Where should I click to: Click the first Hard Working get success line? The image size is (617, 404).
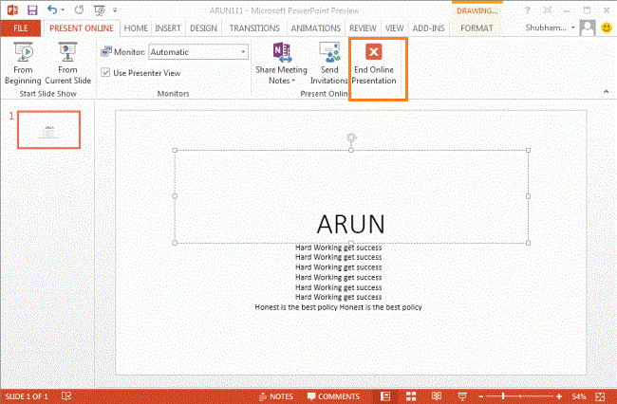coord(339,248)
